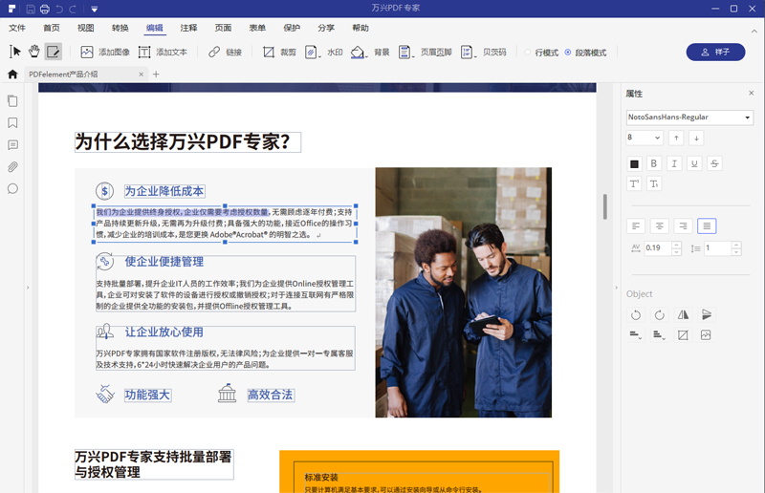Open the black font color swatch
Viewport: 765px width, 493px height.
tap(634, 163)
